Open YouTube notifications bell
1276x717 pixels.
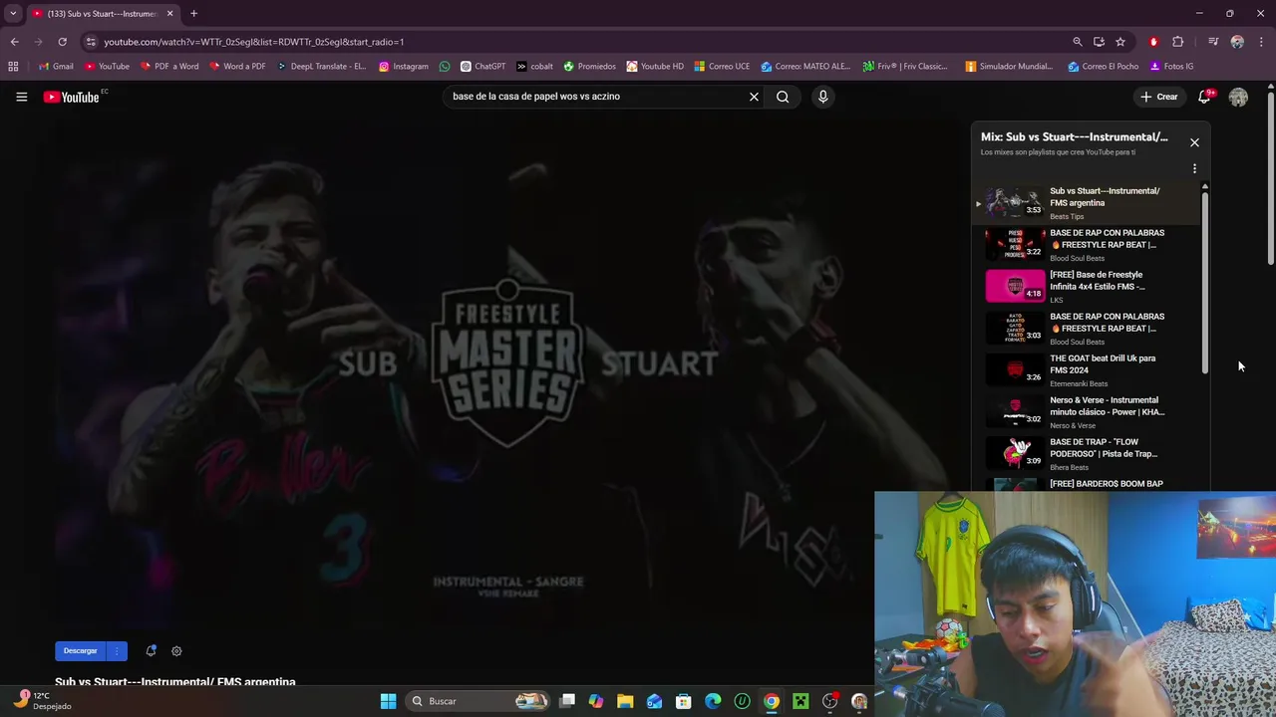pyautogui.click(x=1204, y=97)
